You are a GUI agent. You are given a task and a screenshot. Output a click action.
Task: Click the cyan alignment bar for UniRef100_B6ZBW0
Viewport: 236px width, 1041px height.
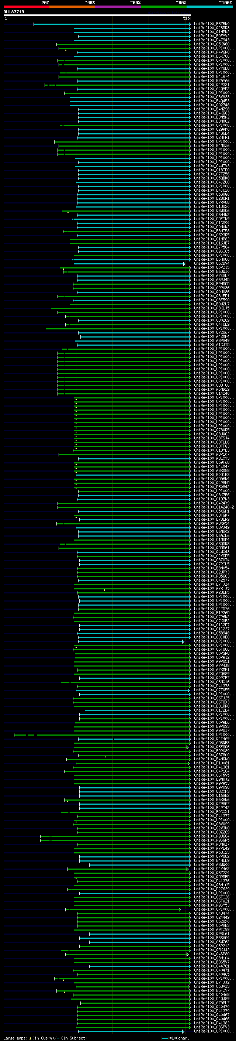(x=112, y=24)
